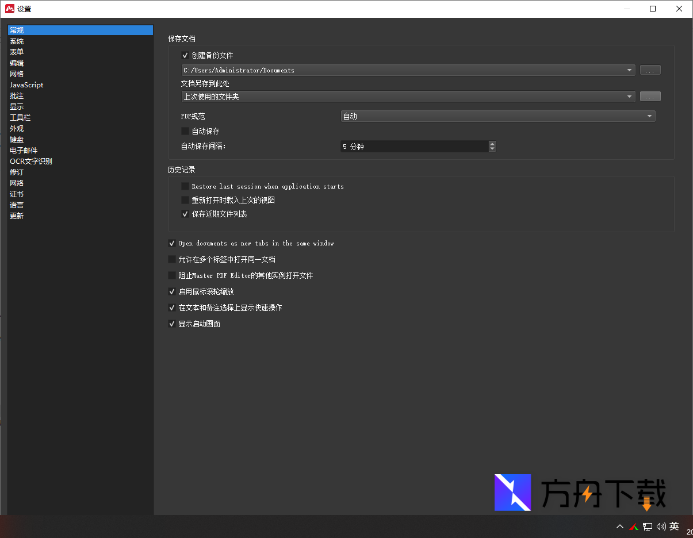Switch to OCR文字识别 settings
Viewport: 693px width, 538px height.
pos(31,161)
